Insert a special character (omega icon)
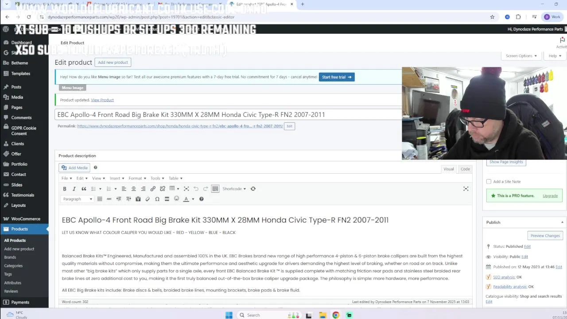The width and height of the screenshot is (567, 319). click(x=157, y=199)
